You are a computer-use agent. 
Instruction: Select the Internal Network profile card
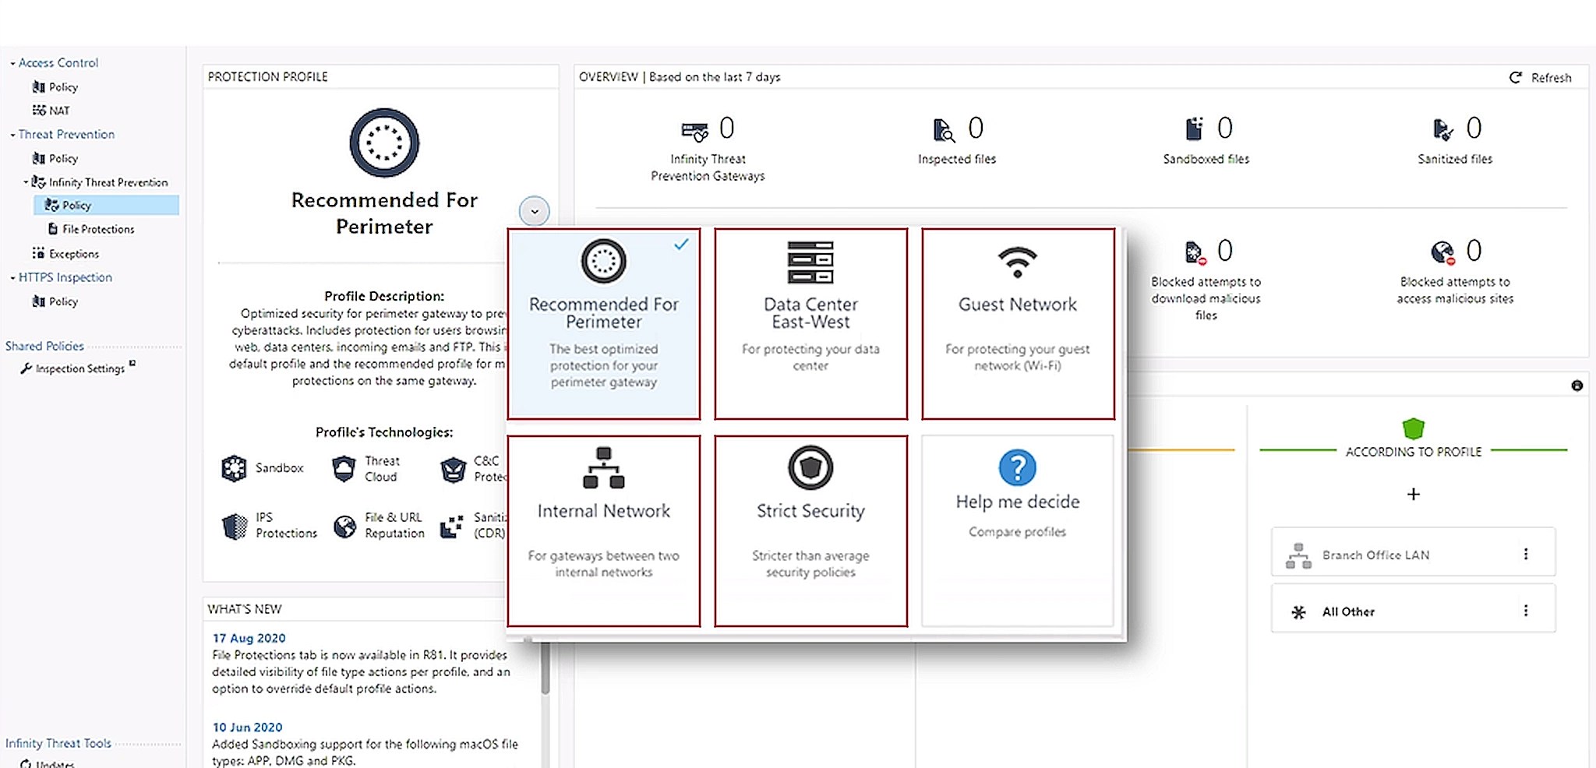pyautogui.click(x=604, y=530)
